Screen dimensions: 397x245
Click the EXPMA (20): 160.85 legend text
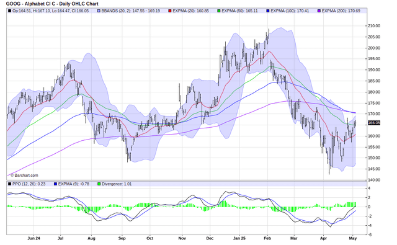point(191,11)
